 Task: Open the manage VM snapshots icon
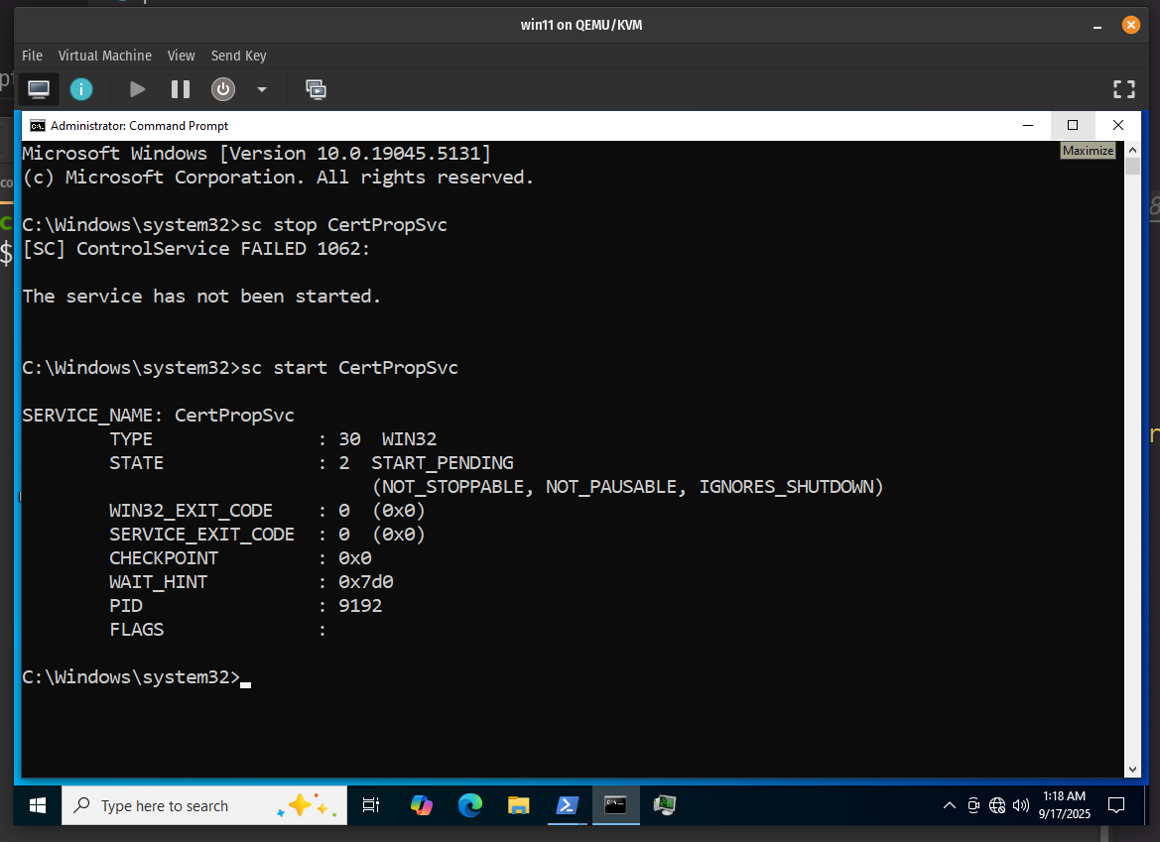(316, 89)
